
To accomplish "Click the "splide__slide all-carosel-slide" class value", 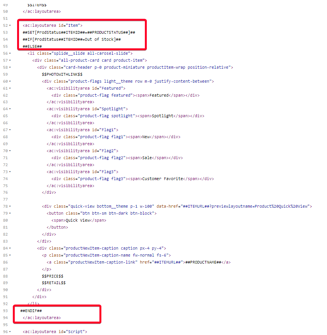I will click(x=91, y=54).
